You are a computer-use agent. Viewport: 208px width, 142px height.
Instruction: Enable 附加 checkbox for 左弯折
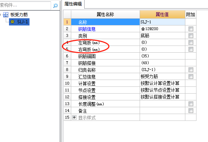[x=191, y=43]
